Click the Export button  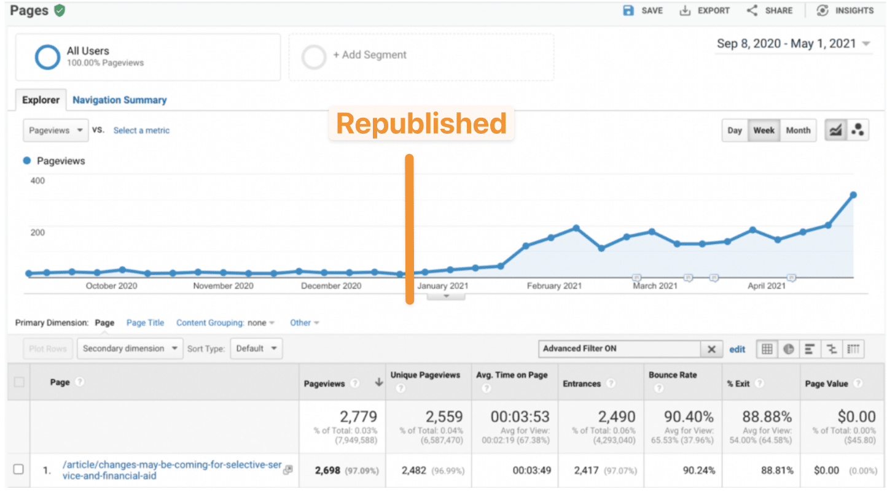coord(705,10)
